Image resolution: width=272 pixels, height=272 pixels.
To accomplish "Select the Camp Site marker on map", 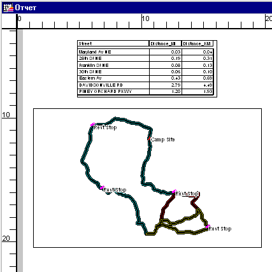I will pos(149,138).
